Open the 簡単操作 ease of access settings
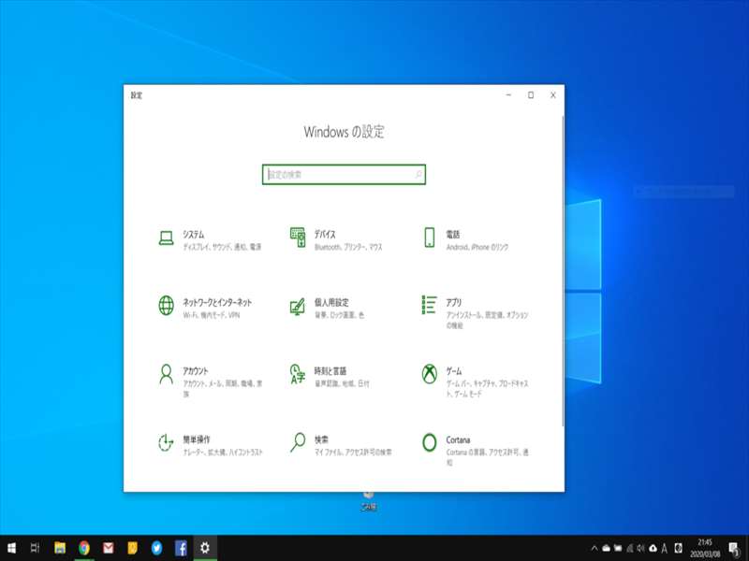The height and width of the screenshot is (561, 749). [x=210, y=445]
